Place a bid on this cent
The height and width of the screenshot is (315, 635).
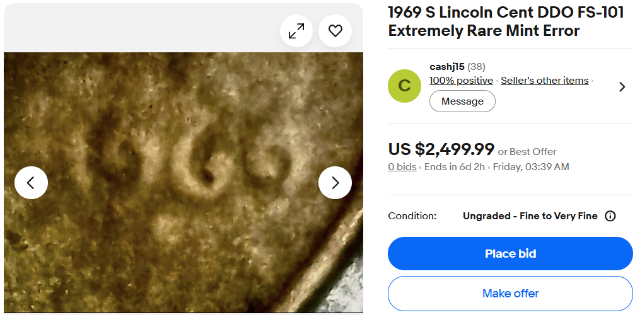click(x=510, y=253)
